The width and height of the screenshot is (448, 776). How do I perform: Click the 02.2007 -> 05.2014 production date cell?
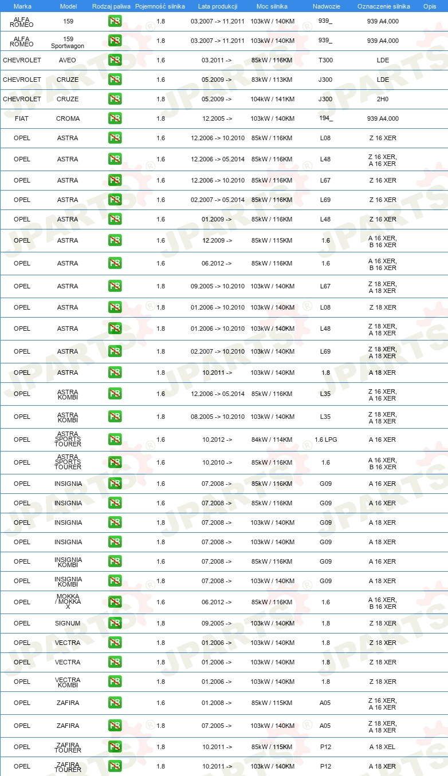(217, 200)
